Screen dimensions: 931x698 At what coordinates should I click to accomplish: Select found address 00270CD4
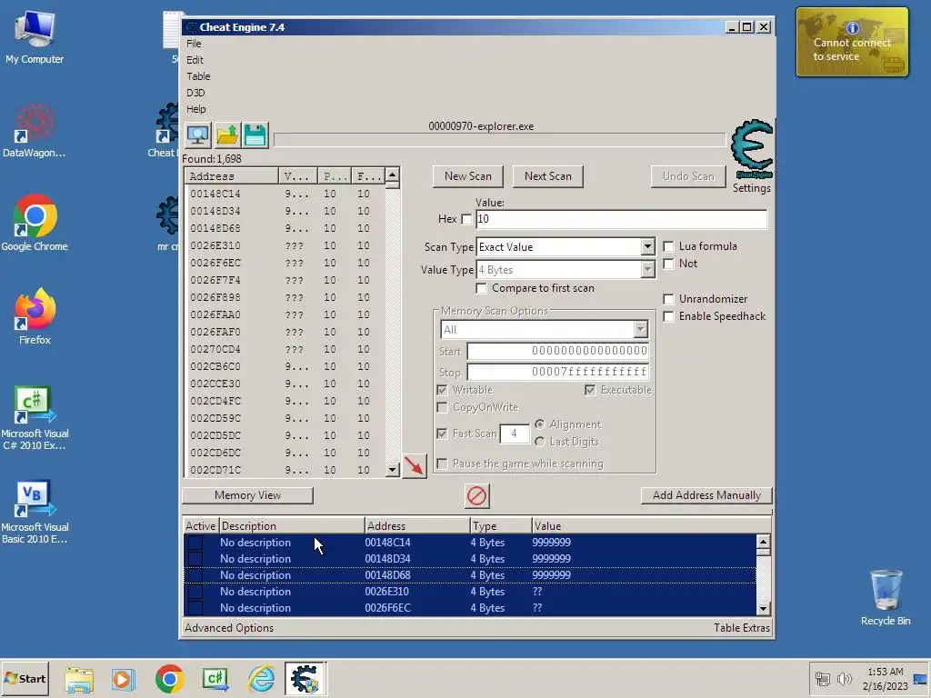284,349
